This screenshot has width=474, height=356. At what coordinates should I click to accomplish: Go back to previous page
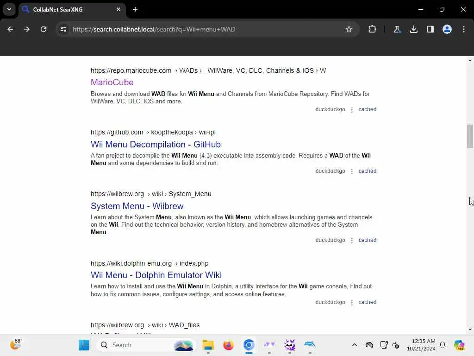10,29
